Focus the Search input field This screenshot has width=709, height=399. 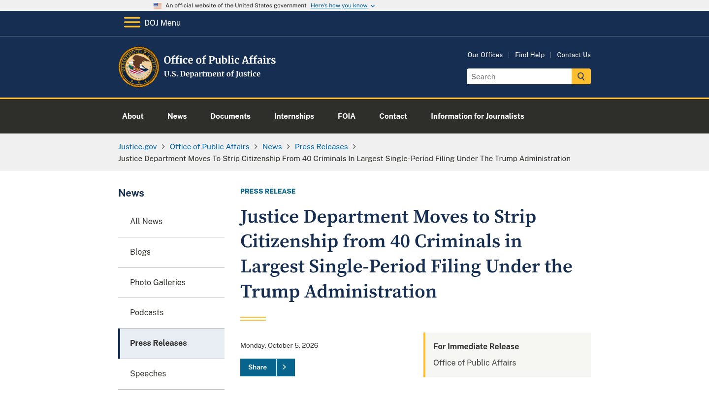click(519, 76)
